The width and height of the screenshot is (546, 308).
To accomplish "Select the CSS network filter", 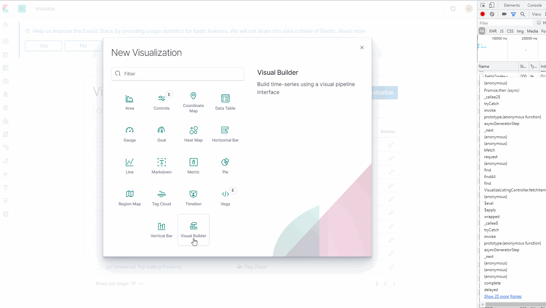I will click(510, 31).
